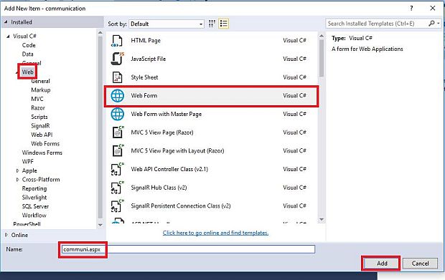Click the search magnifier icon
The width and height of the screenshot is (445, 280).
[x=431, y=23]
